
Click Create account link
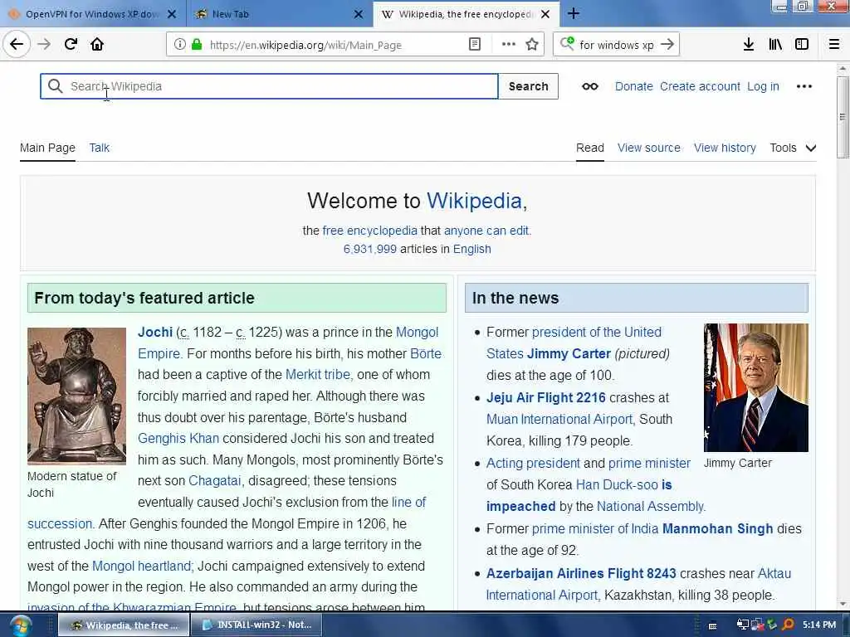point(700,86)
